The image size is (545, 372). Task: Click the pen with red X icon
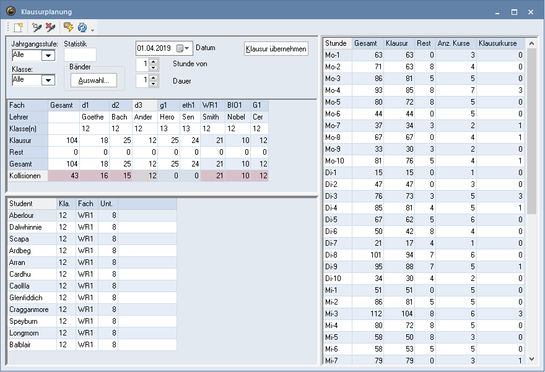pyautogui.click(x=50, y=27)
